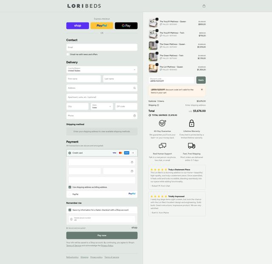Click the Discount code input field
The image size is (272, 264).
(x=171, y=80)
